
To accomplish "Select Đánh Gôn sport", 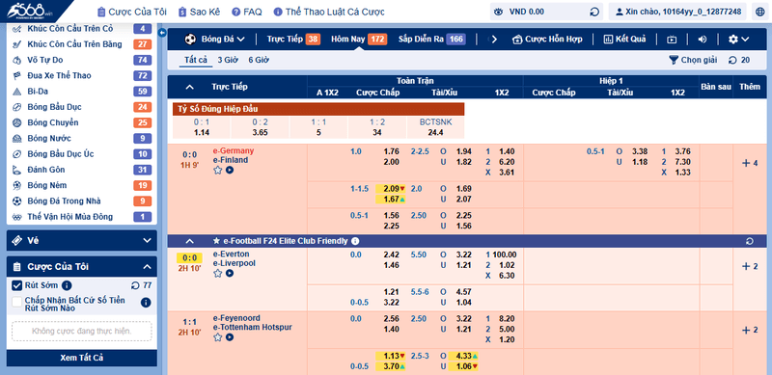I will pos(82,170).
